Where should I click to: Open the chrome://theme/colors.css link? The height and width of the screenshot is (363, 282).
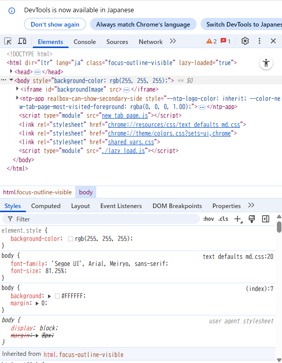pyautogui.click(x=169, y=133)
